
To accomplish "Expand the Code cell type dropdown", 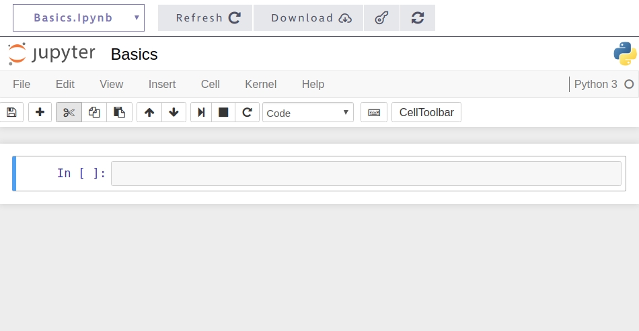I will click(308, 113).
